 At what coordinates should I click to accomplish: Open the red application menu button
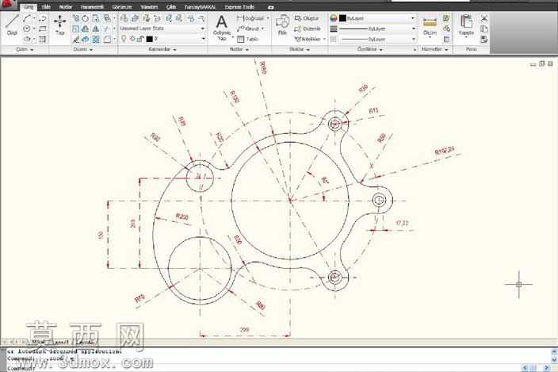point(8,4)
